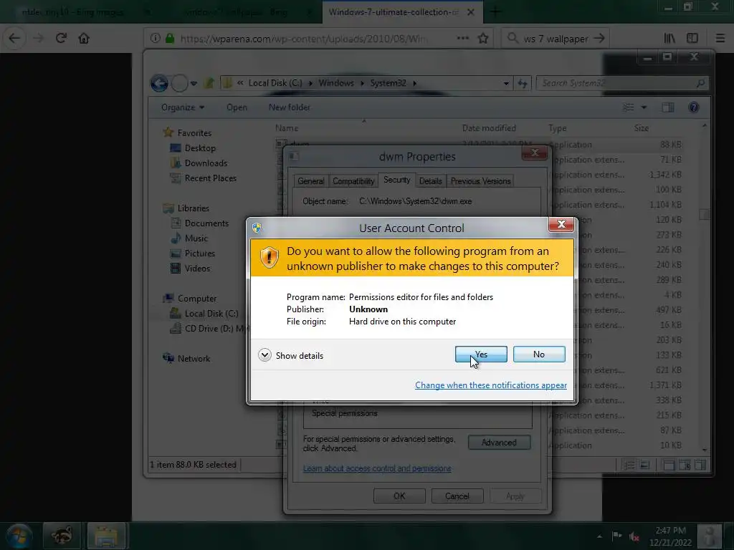The width and height of the screenshot is (734, 550).
Task: Toggle Firefox sidebar icon
Action: tap(692, 39)
